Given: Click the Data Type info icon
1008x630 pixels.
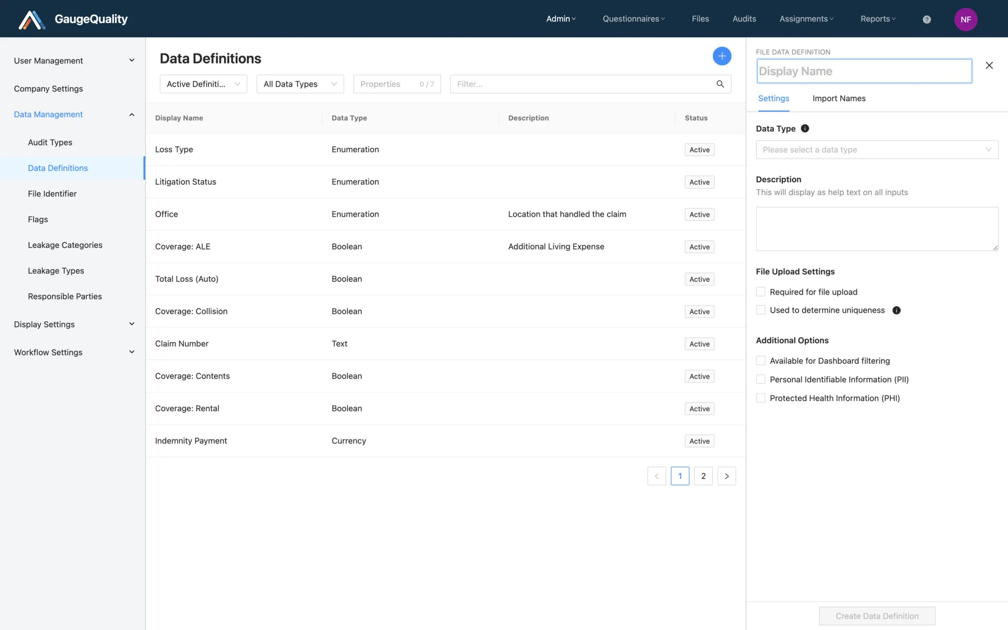Looking at the screenshot, I should click(x=805, y=129).
